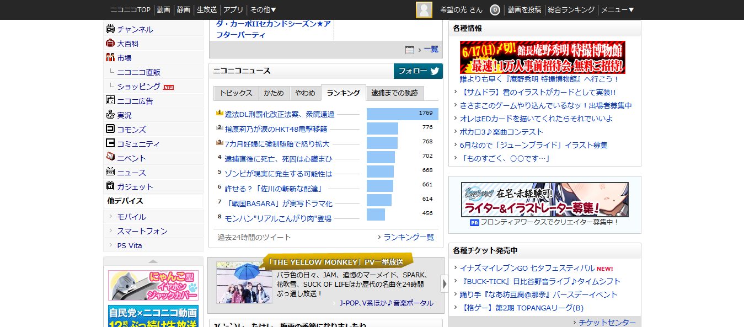Open 動画 in the top menu
Screen dimensions: 744x327
tap(163, 10)
